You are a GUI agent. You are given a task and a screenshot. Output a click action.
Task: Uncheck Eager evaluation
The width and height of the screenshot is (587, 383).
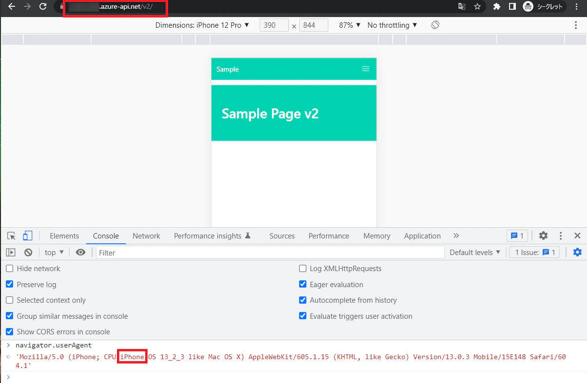[x=303, y=284]
